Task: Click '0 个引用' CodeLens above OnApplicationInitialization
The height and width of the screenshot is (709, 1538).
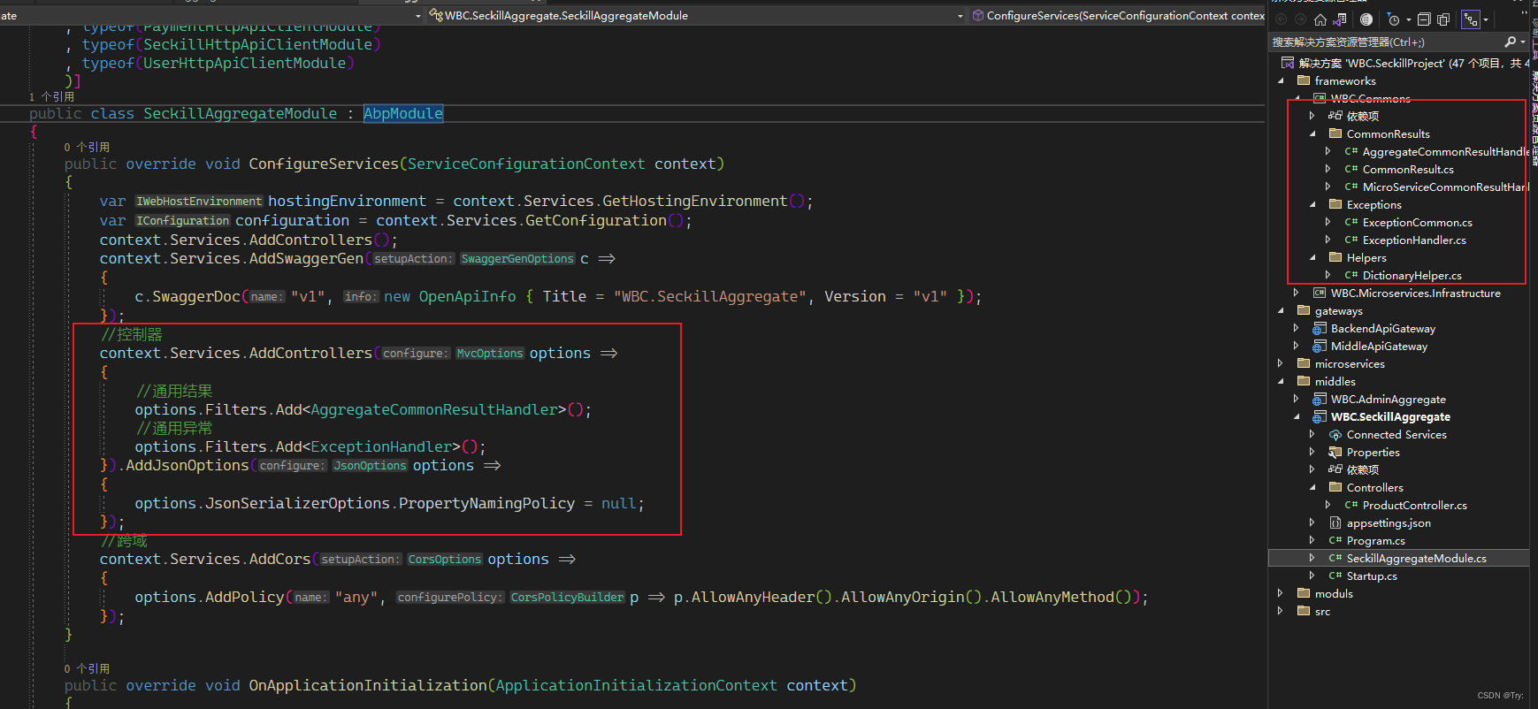Action: (x=87, y=668)
